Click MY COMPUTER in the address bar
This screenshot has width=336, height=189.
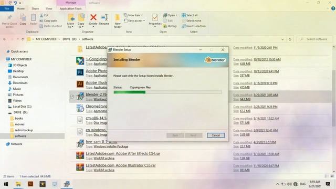point(46,39)
